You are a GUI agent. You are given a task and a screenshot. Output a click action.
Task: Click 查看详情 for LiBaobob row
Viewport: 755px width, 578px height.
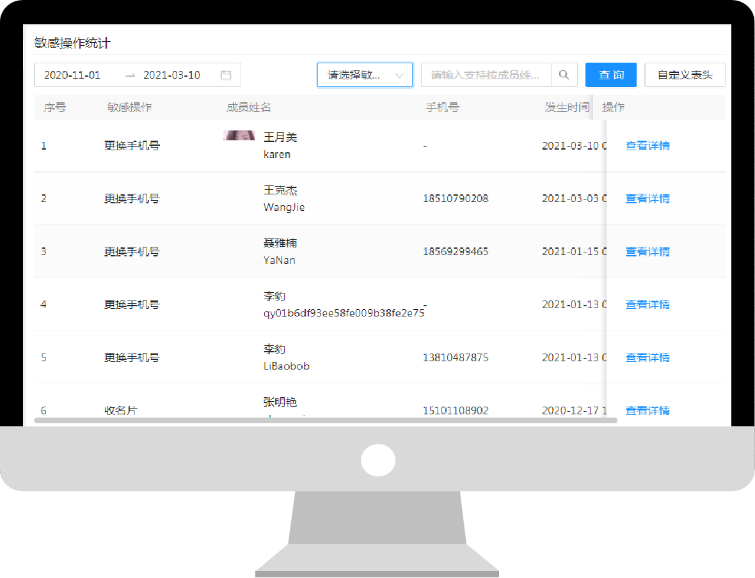648,357
